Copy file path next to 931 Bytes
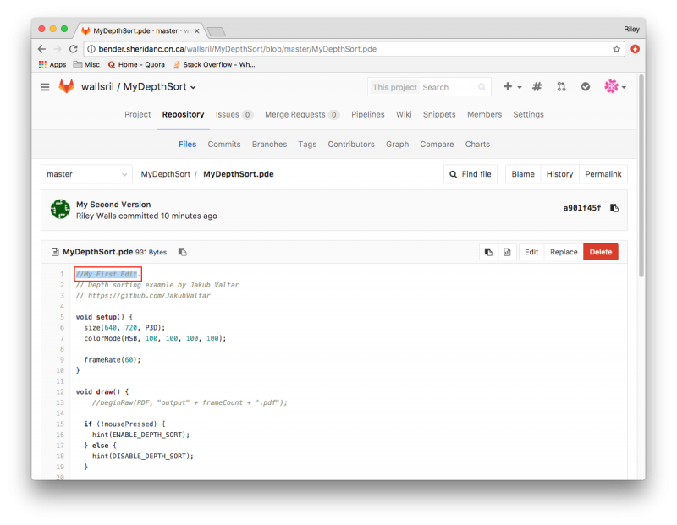This screenshot has width=677, height=525. tap(182, 252)
